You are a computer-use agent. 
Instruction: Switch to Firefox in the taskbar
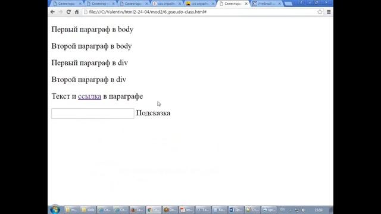(138, 210)
